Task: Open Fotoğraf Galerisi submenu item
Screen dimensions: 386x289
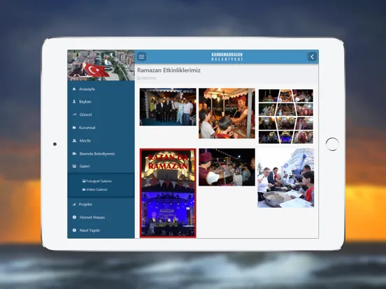Action: [x=96, y=181]
